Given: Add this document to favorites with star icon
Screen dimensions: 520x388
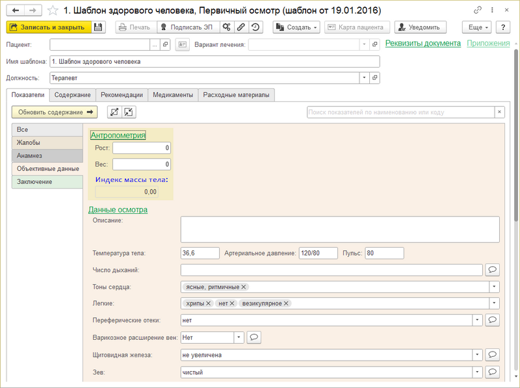Looking at the screenshot, I should [x=53, y=11].
